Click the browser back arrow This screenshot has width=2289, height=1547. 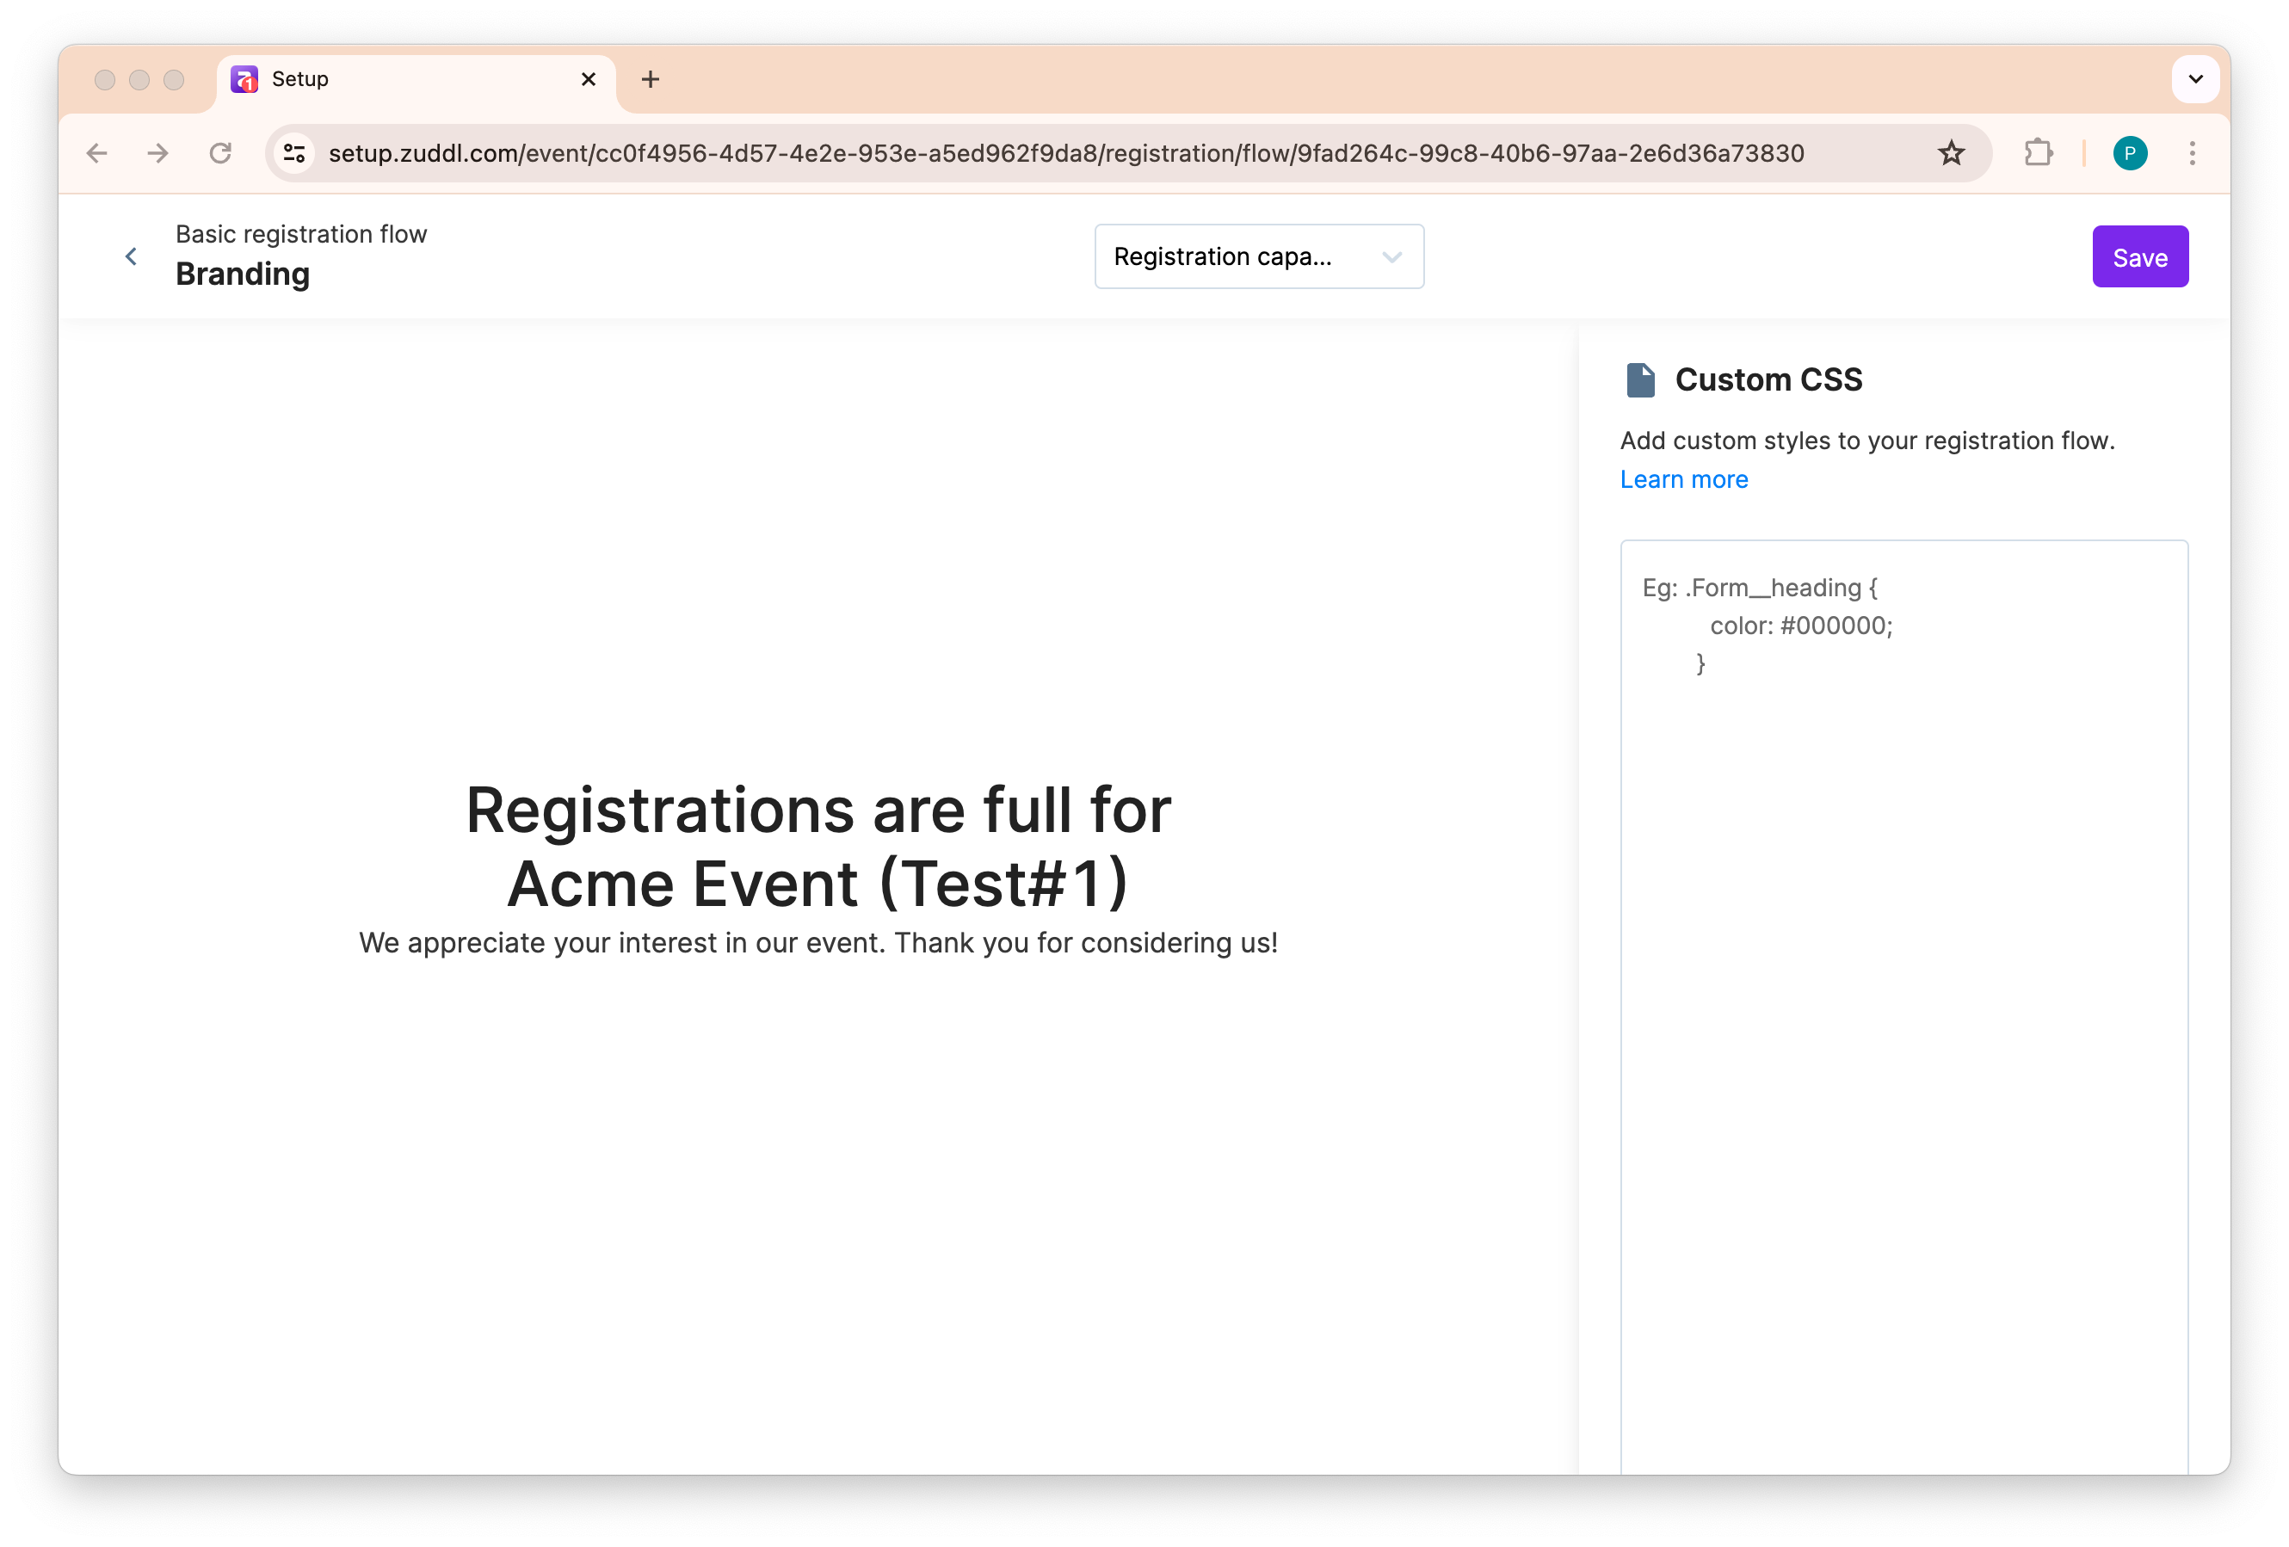point(96,154)
